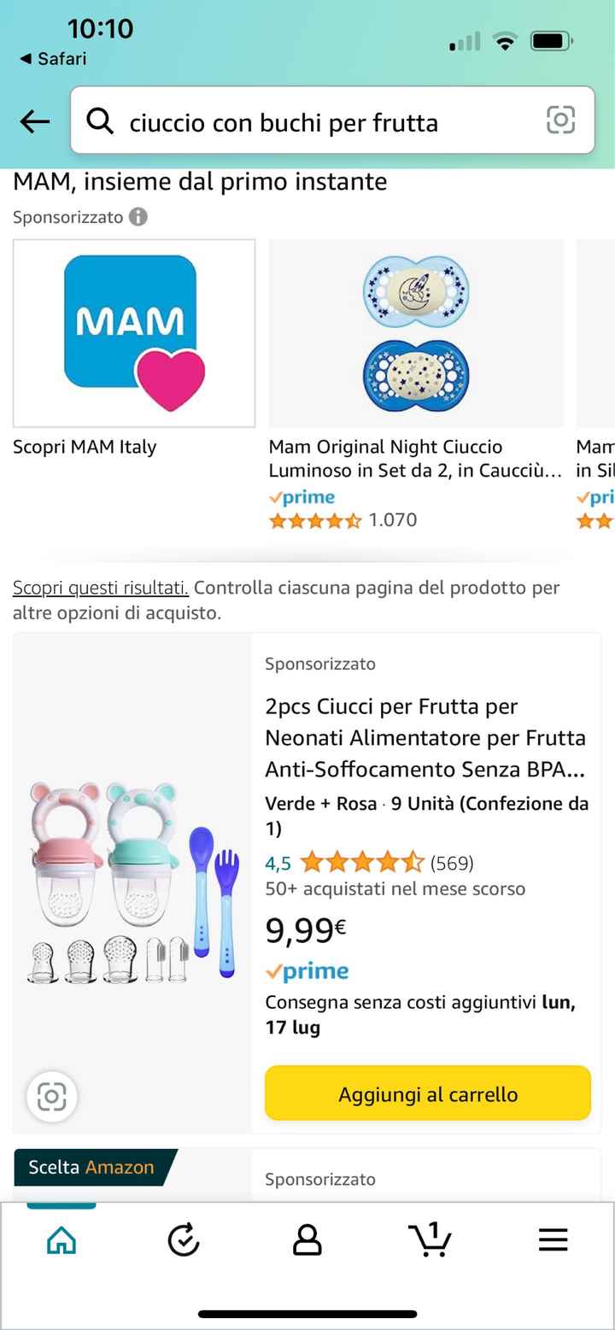Tap the search magnifier icon
The image size is (615, 1330).
click(100, 121)
